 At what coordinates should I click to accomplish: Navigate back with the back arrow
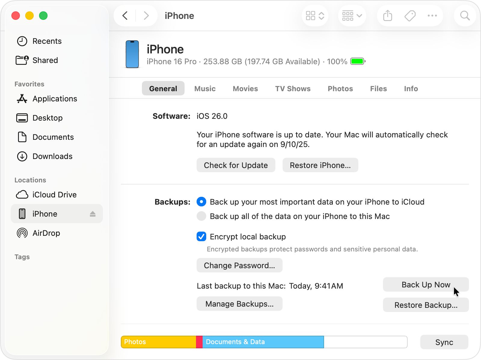[125, 16]
